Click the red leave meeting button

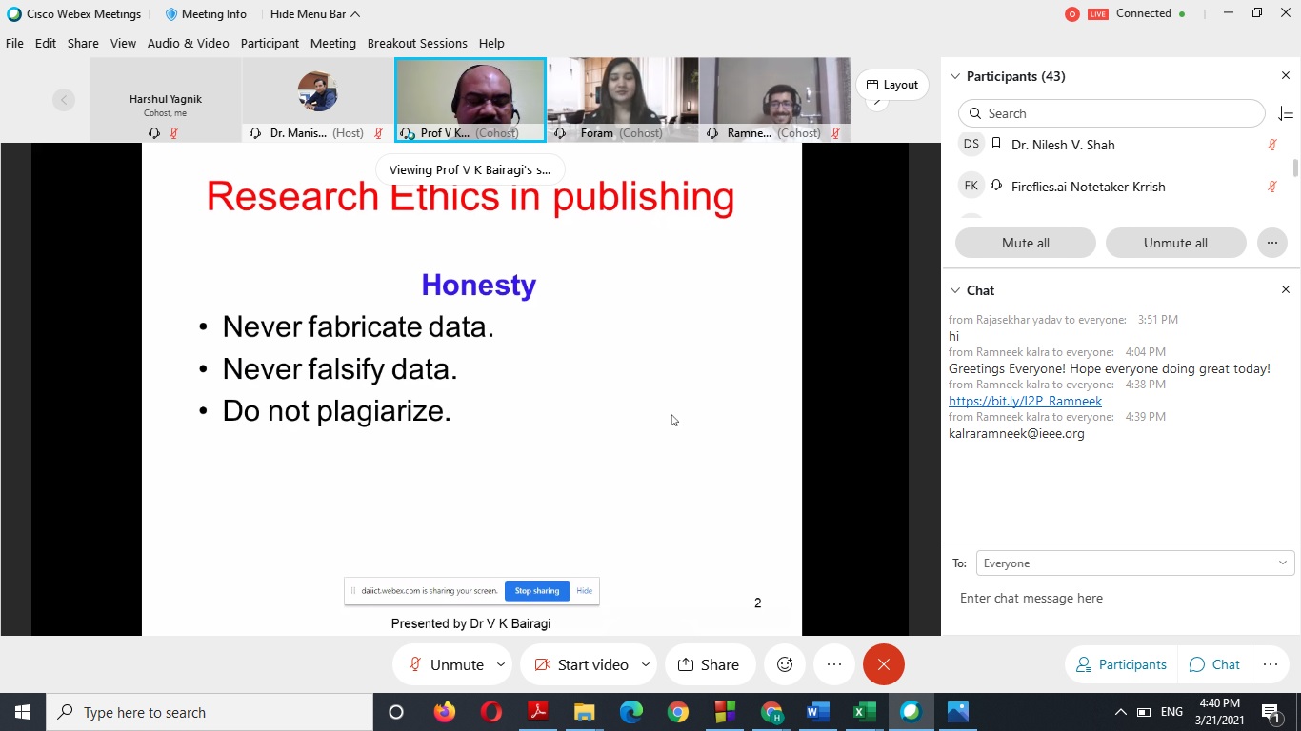point(883,664)
